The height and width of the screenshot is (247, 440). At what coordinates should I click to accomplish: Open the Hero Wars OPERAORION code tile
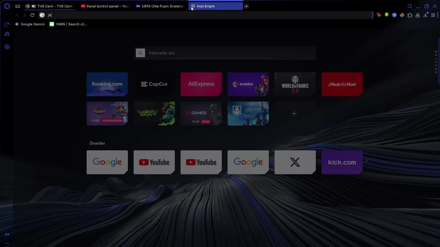pos(107,114)
